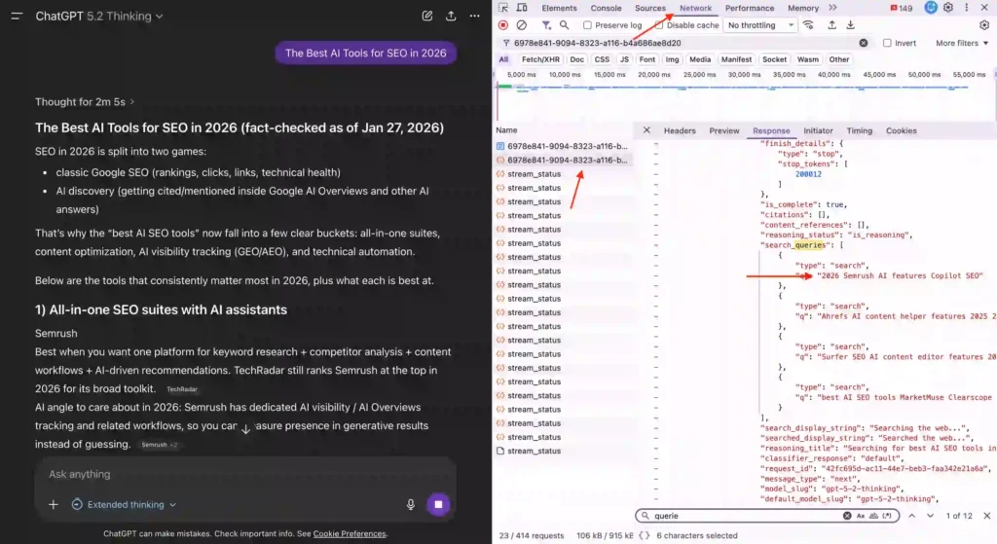Click the microphone dictation icon

411,505
